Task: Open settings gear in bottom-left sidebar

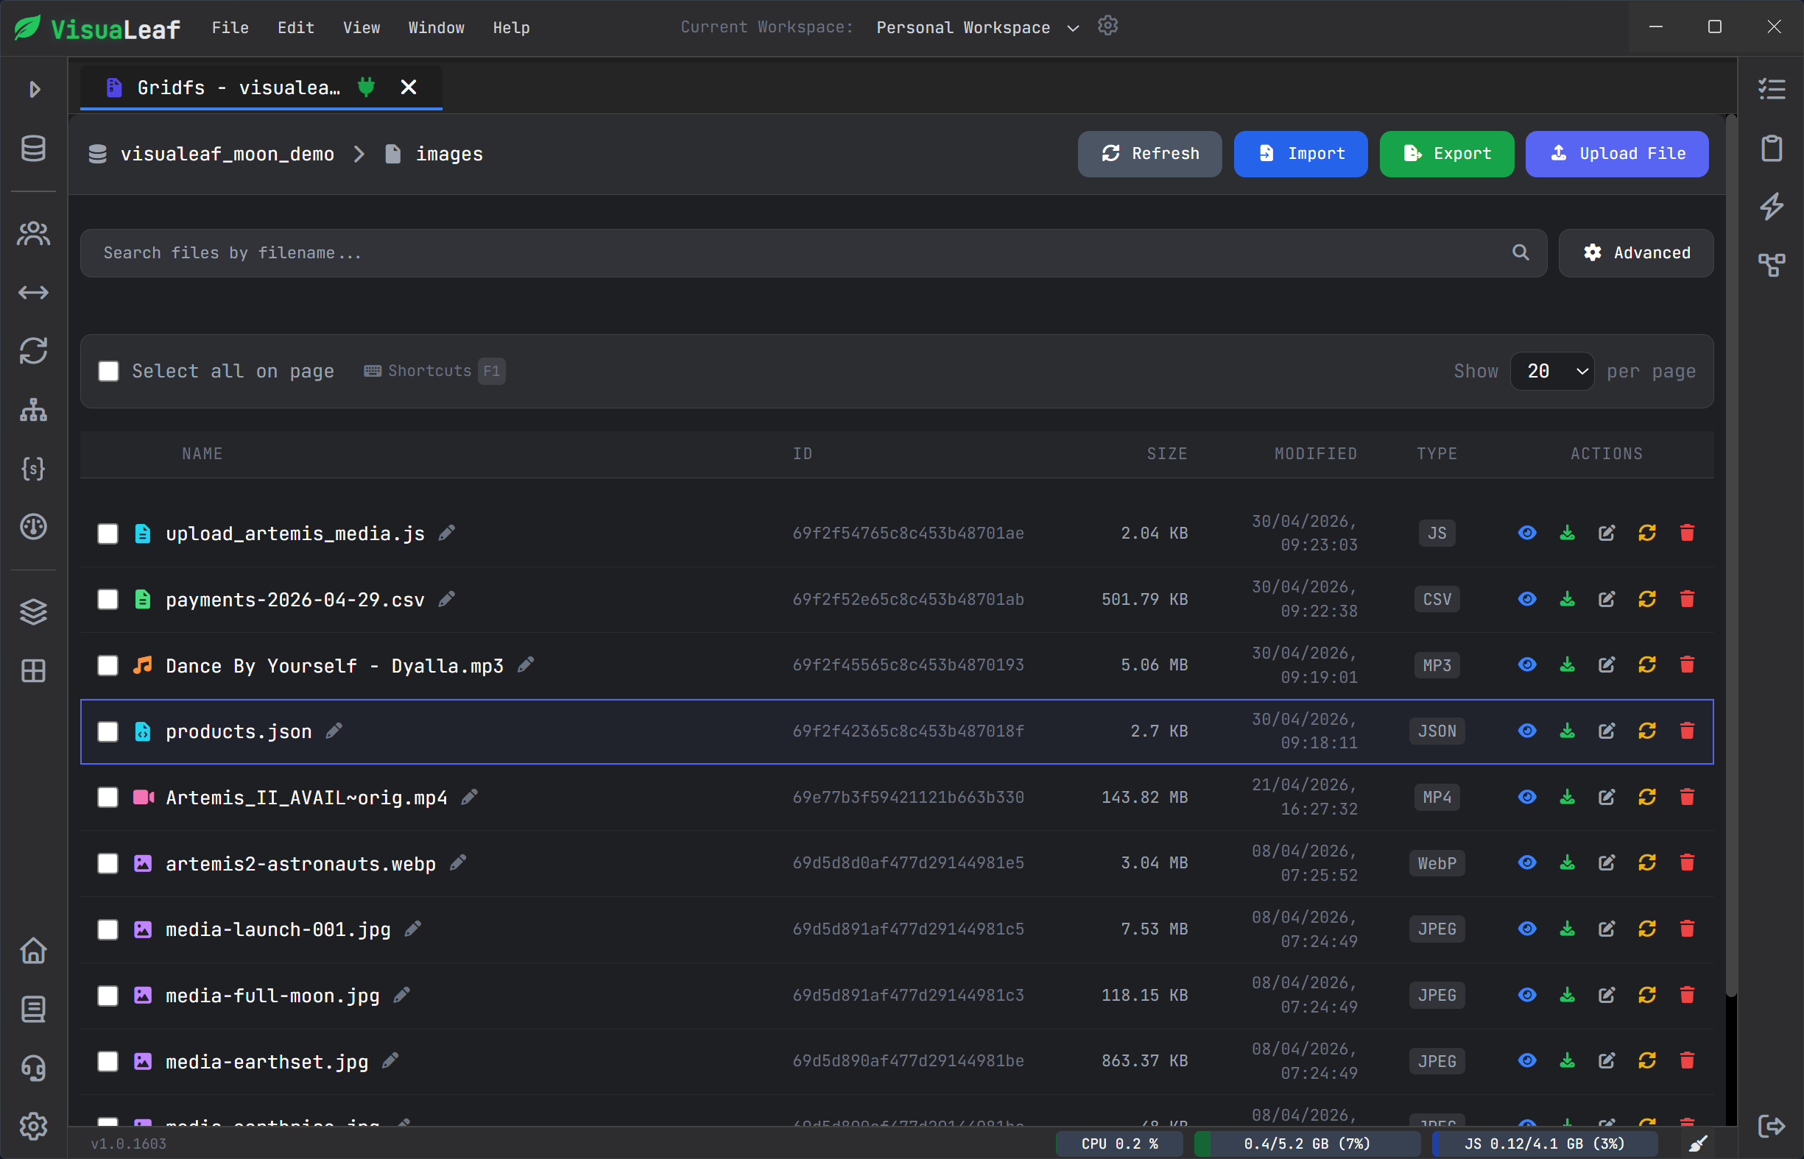Action: [x=33, y=1127]
